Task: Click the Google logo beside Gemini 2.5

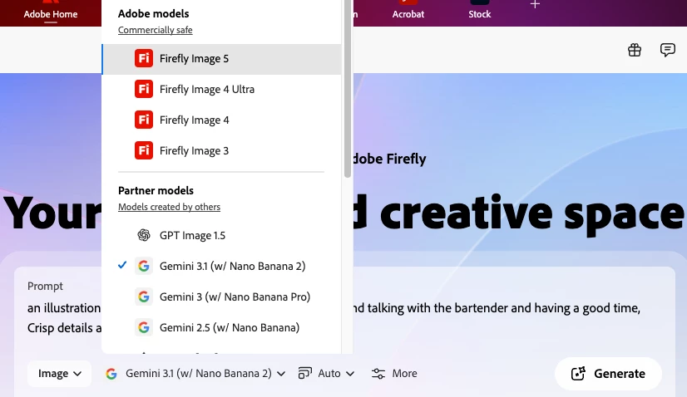Action: click(144, 327)
